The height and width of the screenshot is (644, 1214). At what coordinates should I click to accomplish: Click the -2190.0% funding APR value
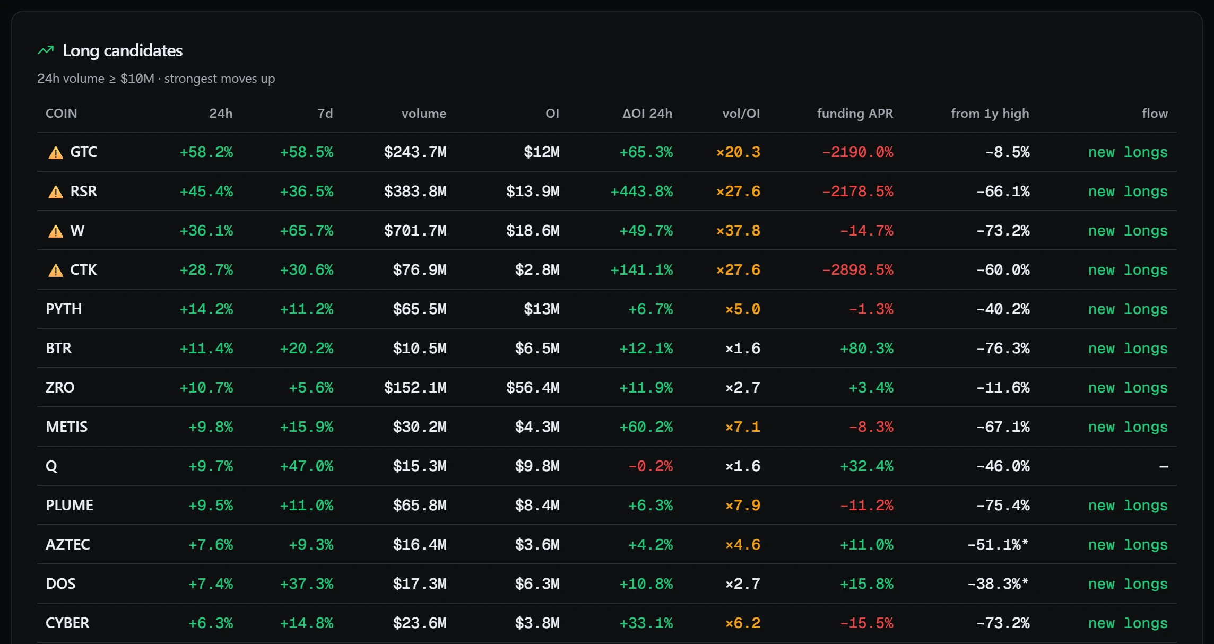(x=857, y=153)
